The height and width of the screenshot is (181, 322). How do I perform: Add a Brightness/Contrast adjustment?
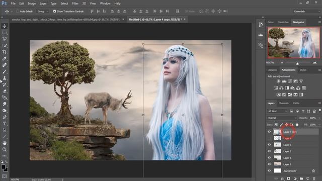coord(278,81)
